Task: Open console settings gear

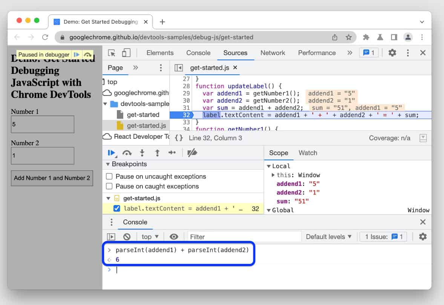Action: point(423,236)
